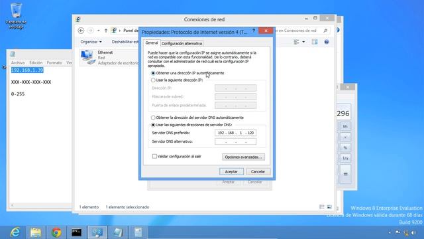The image size is (424, 239).
Task: Switch to Notepad taskbar button
Action: 118,232
